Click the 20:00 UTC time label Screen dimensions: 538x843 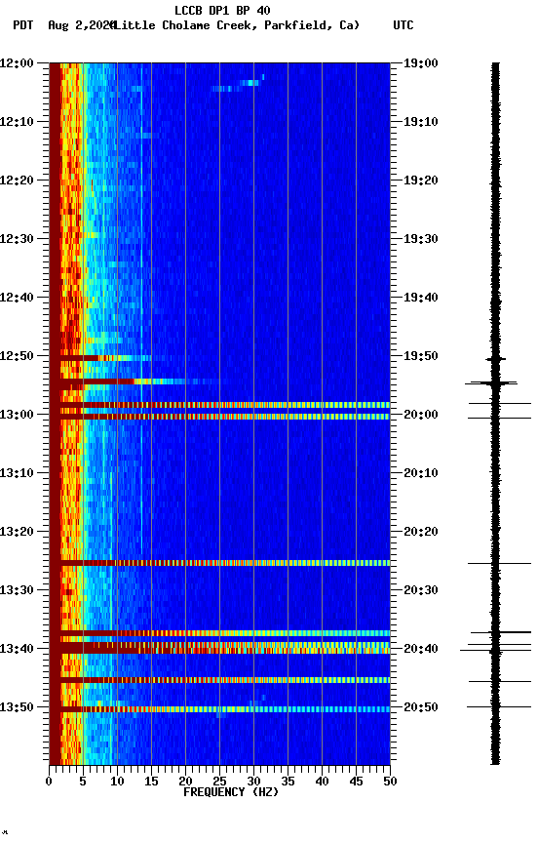click(x=421, y=415)
